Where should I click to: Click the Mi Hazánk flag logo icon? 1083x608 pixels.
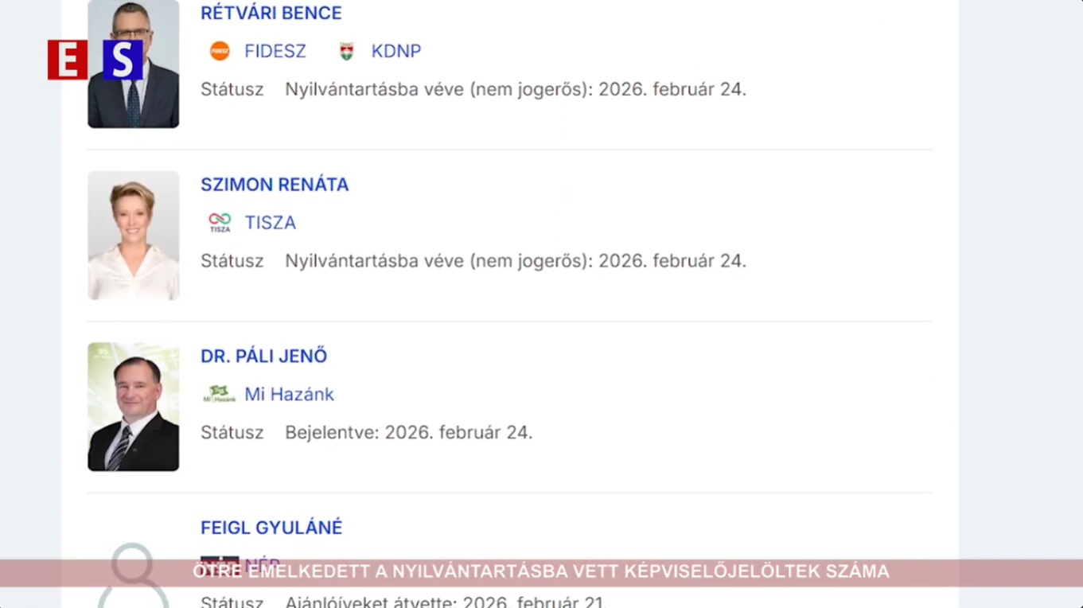(x=219, y=393)
